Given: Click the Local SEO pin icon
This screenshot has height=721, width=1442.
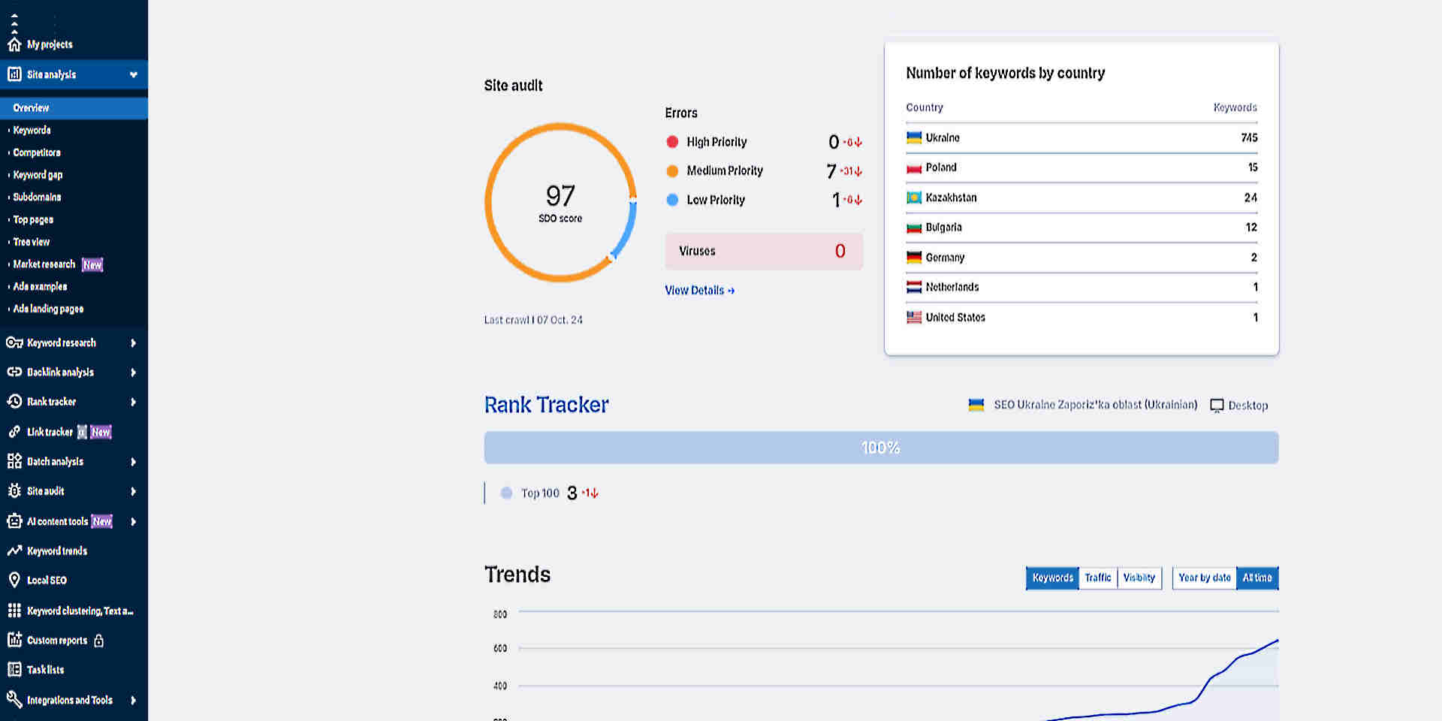Looking at the screenshot, I should [14, 580].
